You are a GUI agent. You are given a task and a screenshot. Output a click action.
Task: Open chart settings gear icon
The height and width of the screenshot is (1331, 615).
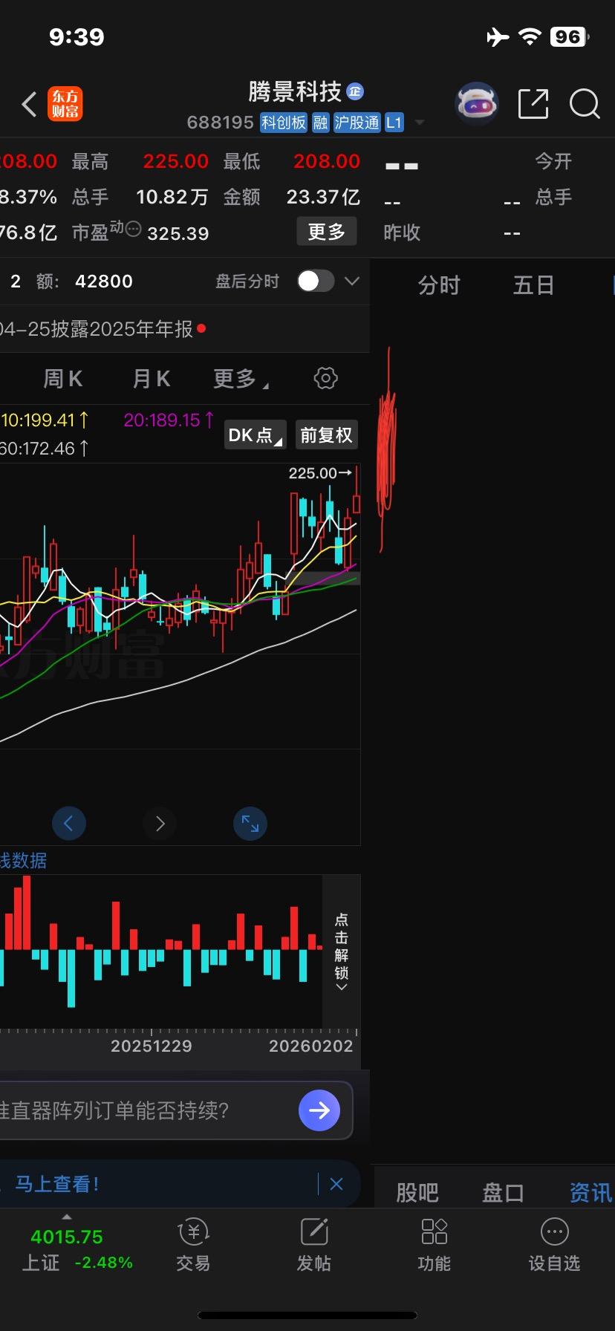tap(325, 378)
